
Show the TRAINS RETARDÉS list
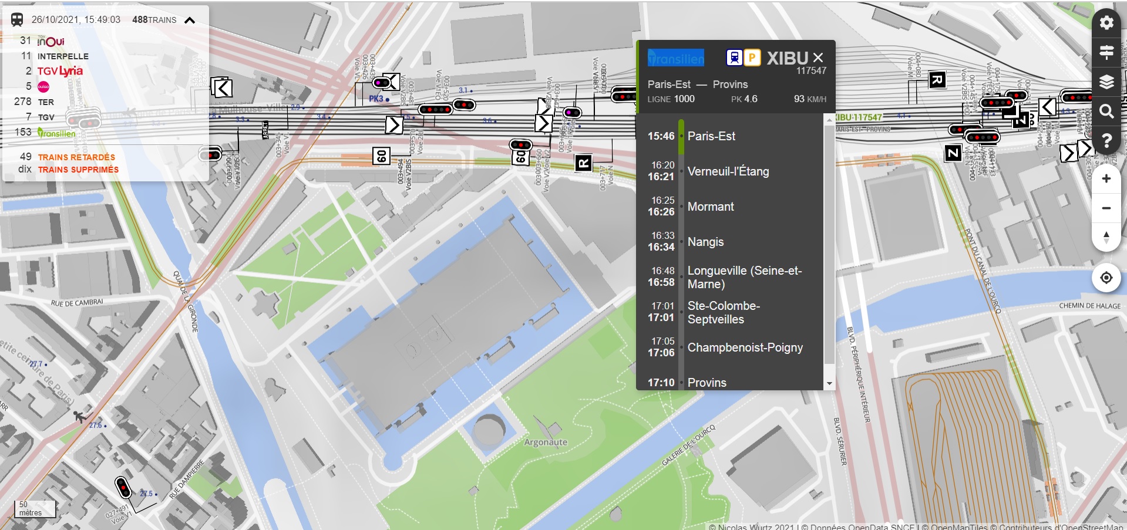[76, 157]
